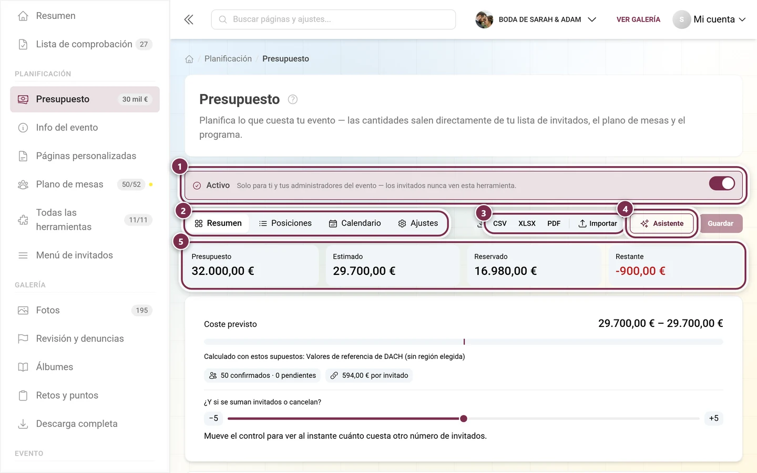The image size is (757, 473).
Task: Click the guest count slider handle
Action: click(464, 419)
